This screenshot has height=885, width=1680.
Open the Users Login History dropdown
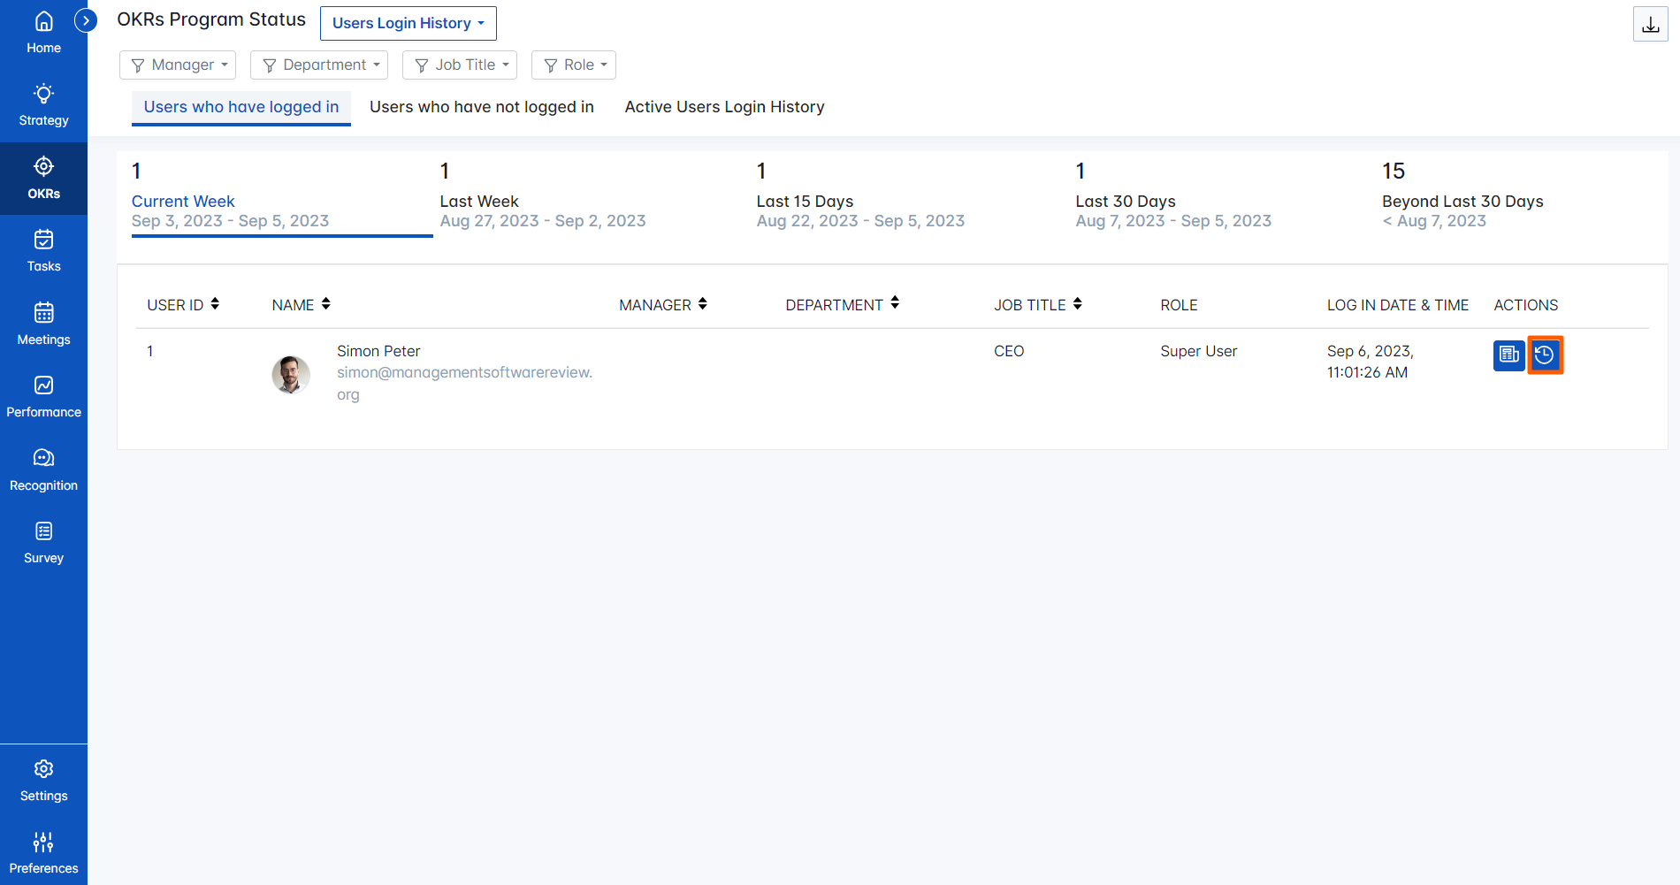(409, 23)
